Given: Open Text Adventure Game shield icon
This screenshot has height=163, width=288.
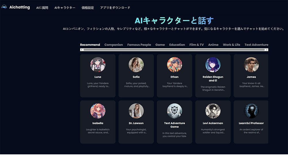Looking at the screenshot, I should pyautogui.click(x=175, y=111).
